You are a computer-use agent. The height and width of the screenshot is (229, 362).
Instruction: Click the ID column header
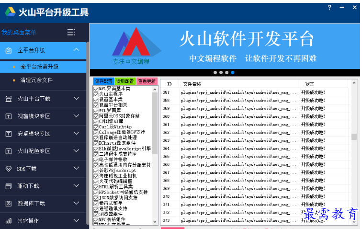pyautogui.click(x=170, y=84)
